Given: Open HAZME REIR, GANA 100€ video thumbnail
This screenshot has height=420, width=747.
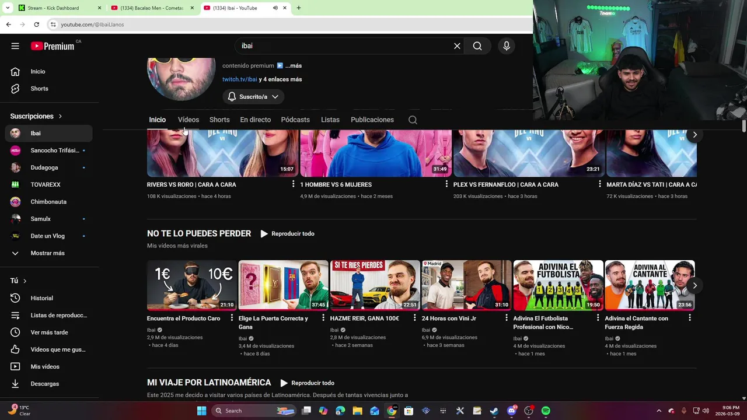Looking at the screenshot, I should coord(375,285).
